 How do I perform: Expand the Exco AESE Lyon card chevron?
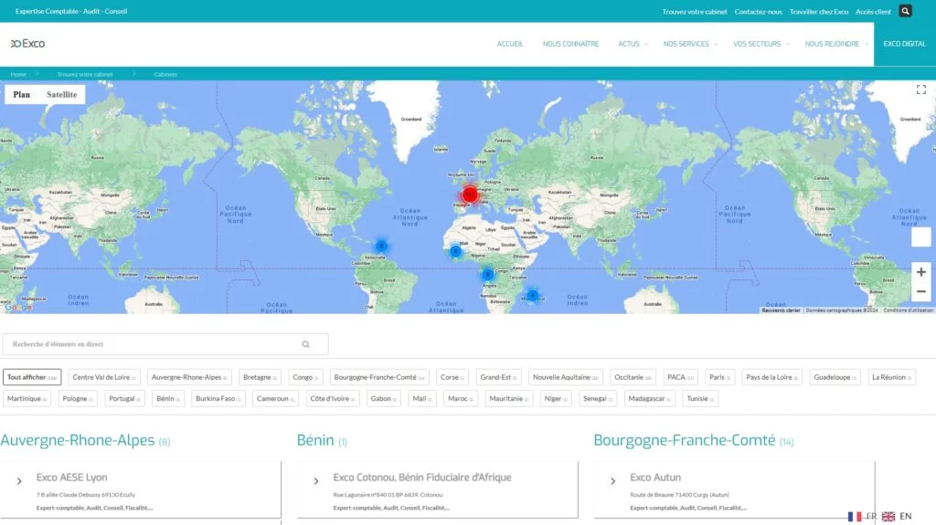coord(19,481)
